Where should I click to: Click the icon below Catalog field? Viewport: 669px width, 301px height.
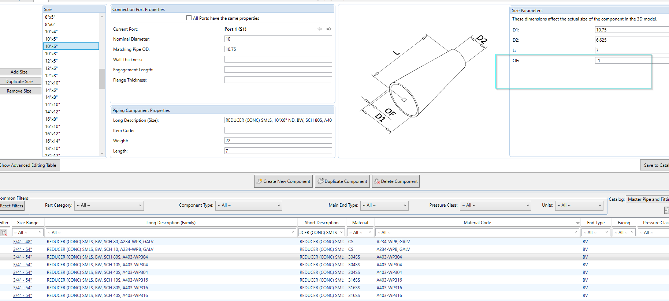666,210
